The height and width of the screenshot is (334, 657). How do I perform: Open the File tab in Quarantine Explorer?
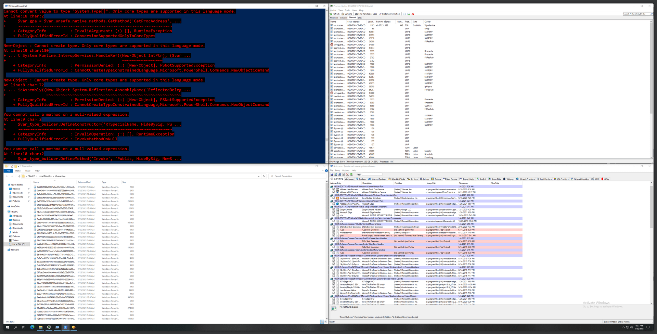click(x=8, y=171)
